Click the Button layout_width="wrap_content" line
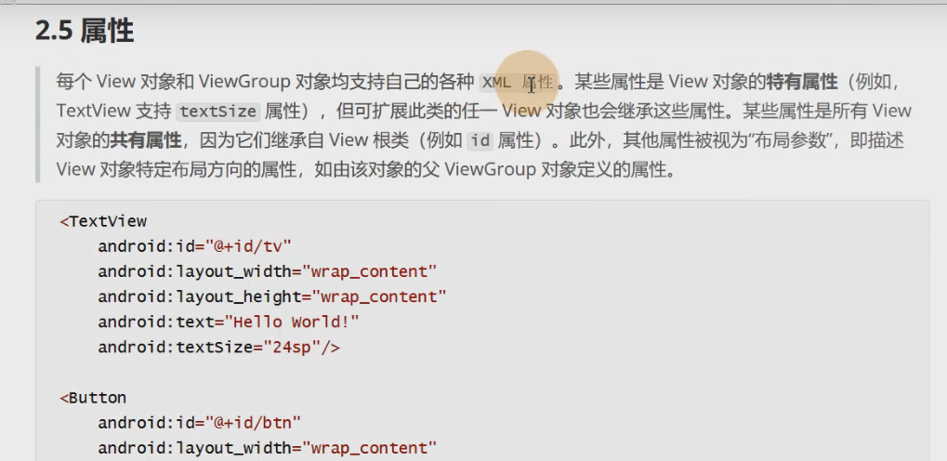The width and height of the screenshot is (947, 461). pyautogui.click(x=267, y=448)
